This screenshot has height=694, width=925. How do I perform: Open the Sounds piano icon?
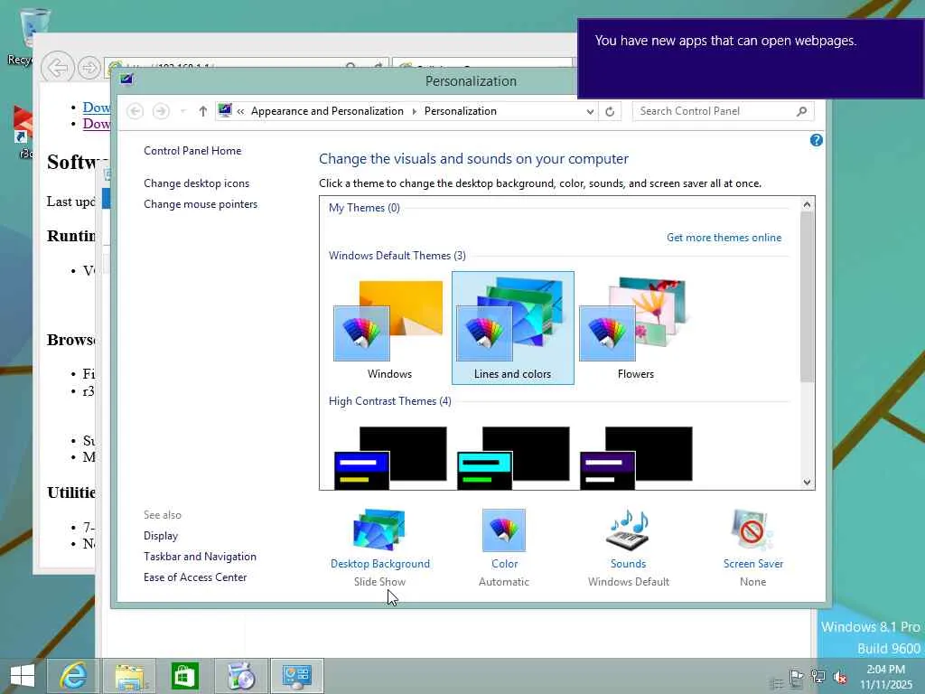[x=629, y=530]
